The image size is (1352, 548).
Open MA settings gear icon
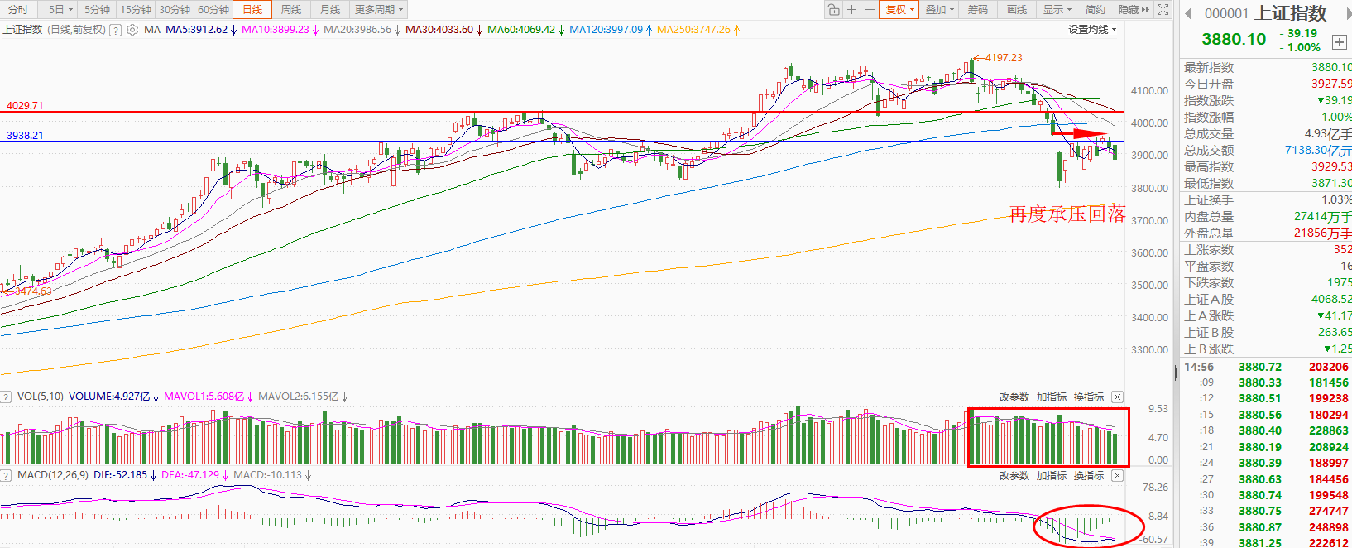tap(132, 30)
